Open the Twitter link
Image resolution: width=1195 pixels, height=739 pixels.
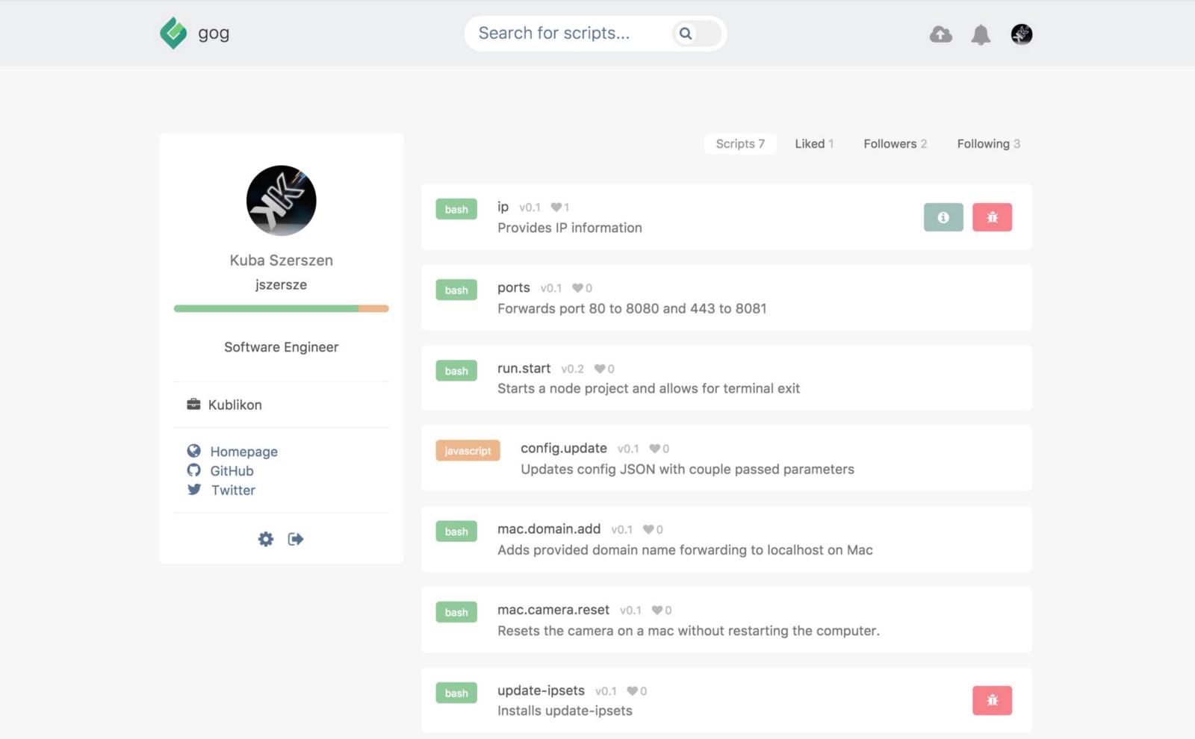pyautogui.click(x=233, y=490)
